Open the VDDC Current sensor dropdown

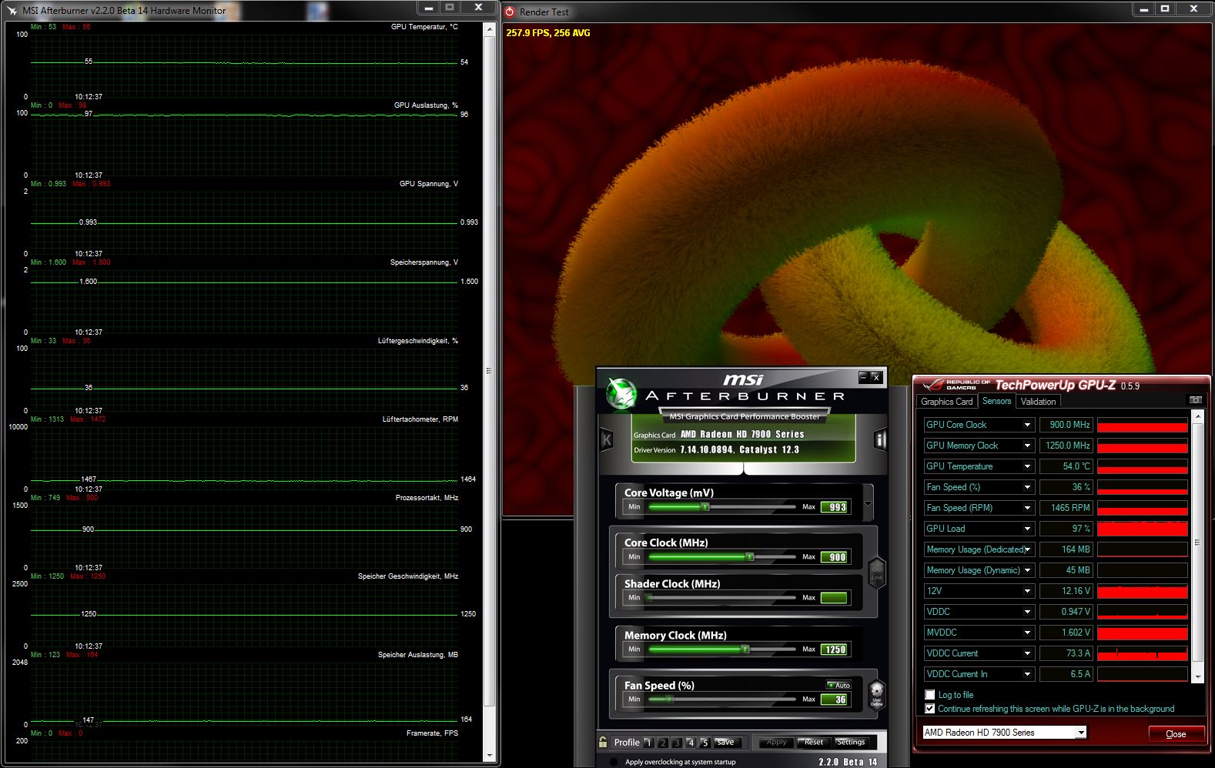tap(1027, 653)
